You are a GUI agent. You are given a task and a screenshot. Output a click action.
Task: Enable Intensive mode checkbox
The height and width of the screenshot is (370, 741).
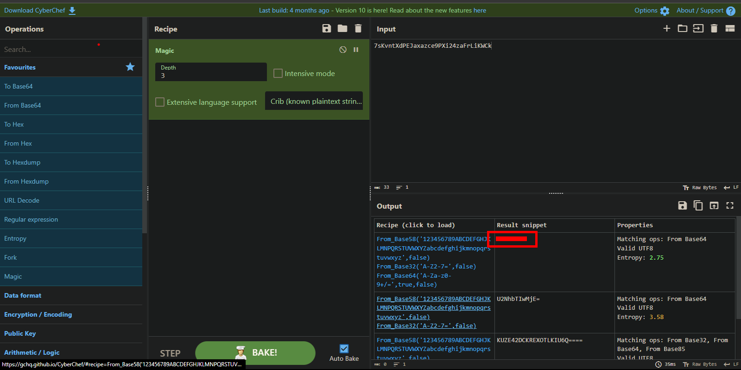[x=278, y=73]
